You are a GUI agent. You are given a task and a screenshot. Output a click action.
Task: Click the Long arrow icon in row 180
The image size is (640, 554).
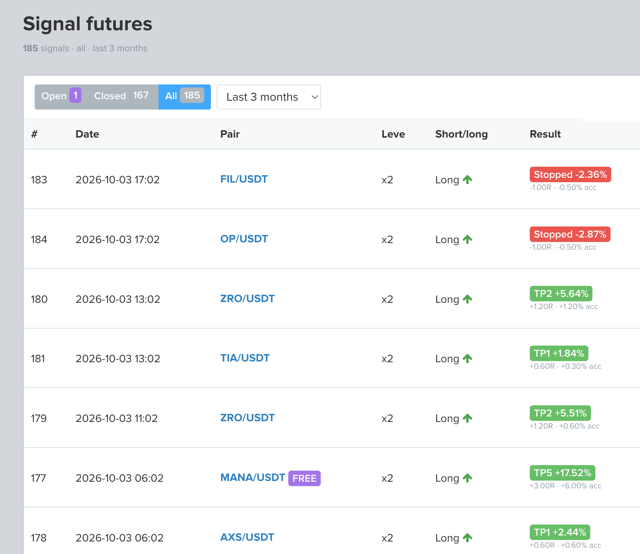coord(467,299)
